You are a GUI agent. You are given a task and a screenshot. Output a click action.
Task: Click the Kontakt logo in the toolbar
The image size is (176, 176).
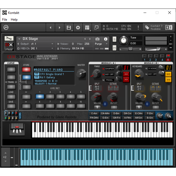coord(6,28)
